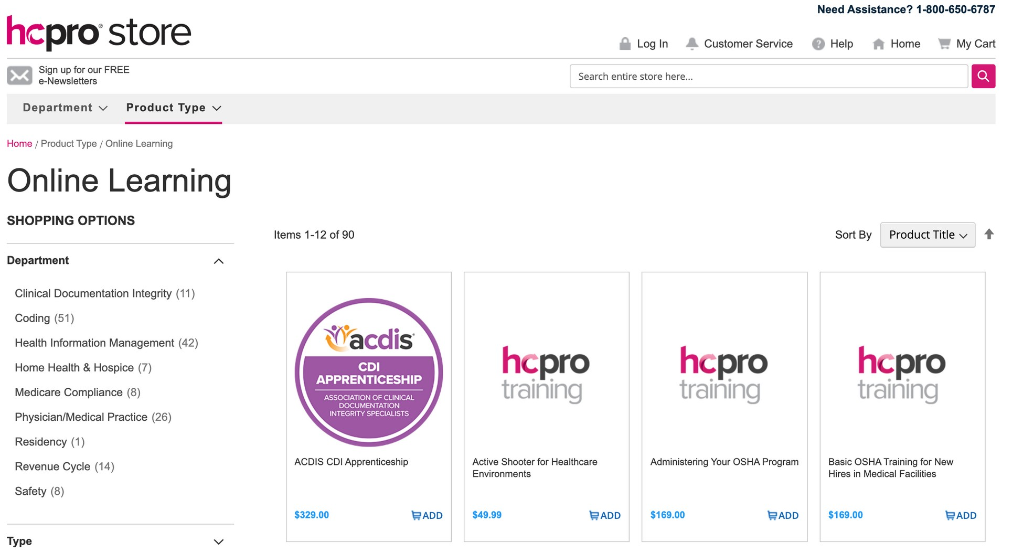Viewport: 1023px width, 552px height.
Task: Click the envelope e-Newsletter icon
Action: point(19,76)
